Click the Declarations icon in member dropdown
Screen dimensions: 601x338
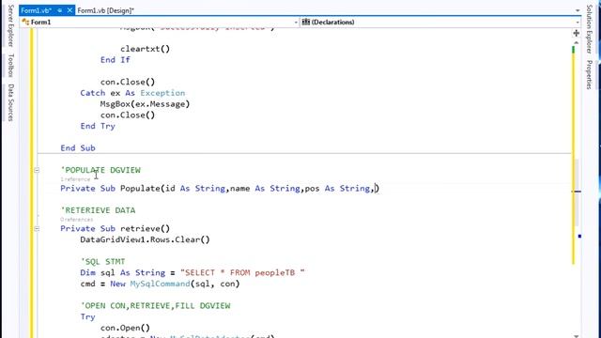click(305, 23)
